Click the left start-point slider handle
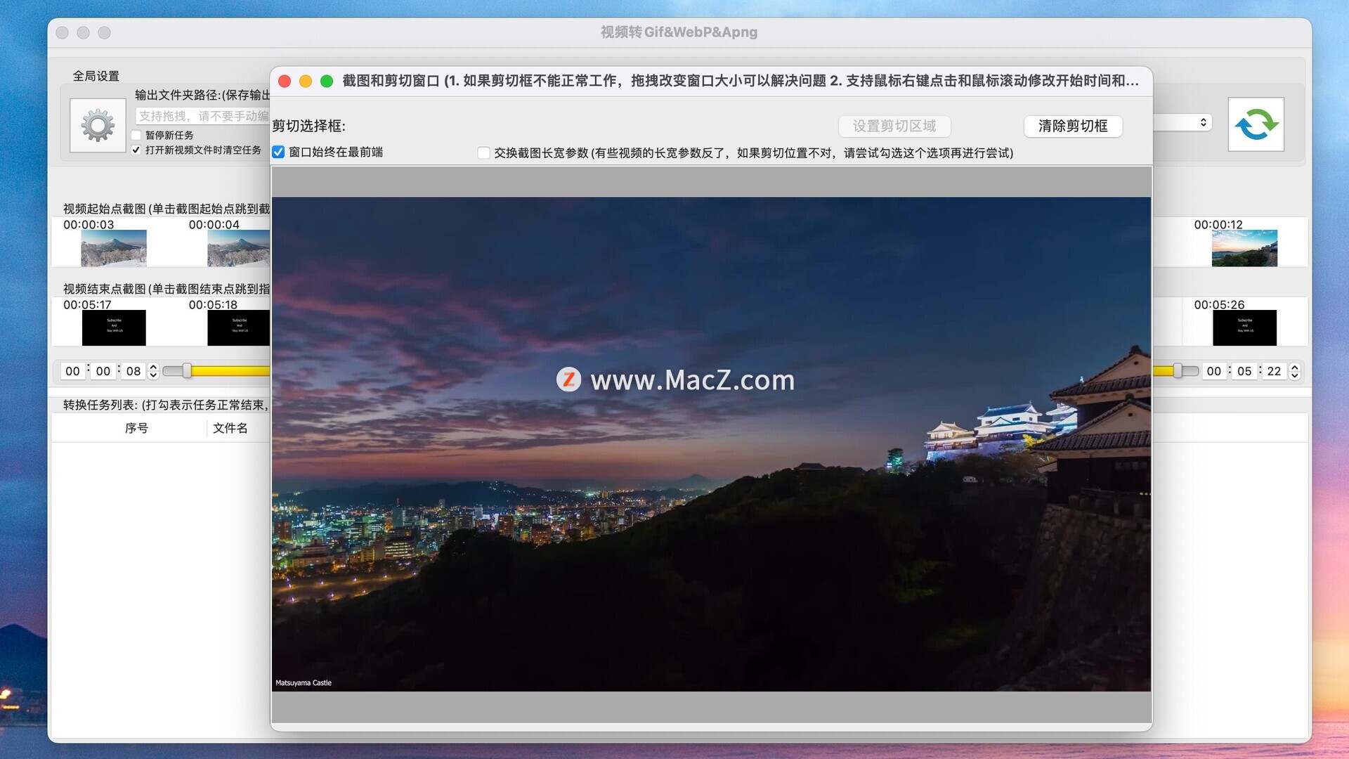Viewport: 1349px width, 759px height. [x=187, y=370]
